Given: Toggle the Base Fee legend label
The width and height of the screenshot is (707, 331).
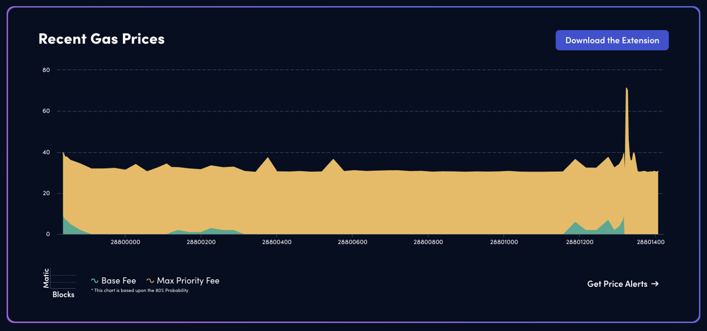Looking at the screenshot, I should pos(118,281).
